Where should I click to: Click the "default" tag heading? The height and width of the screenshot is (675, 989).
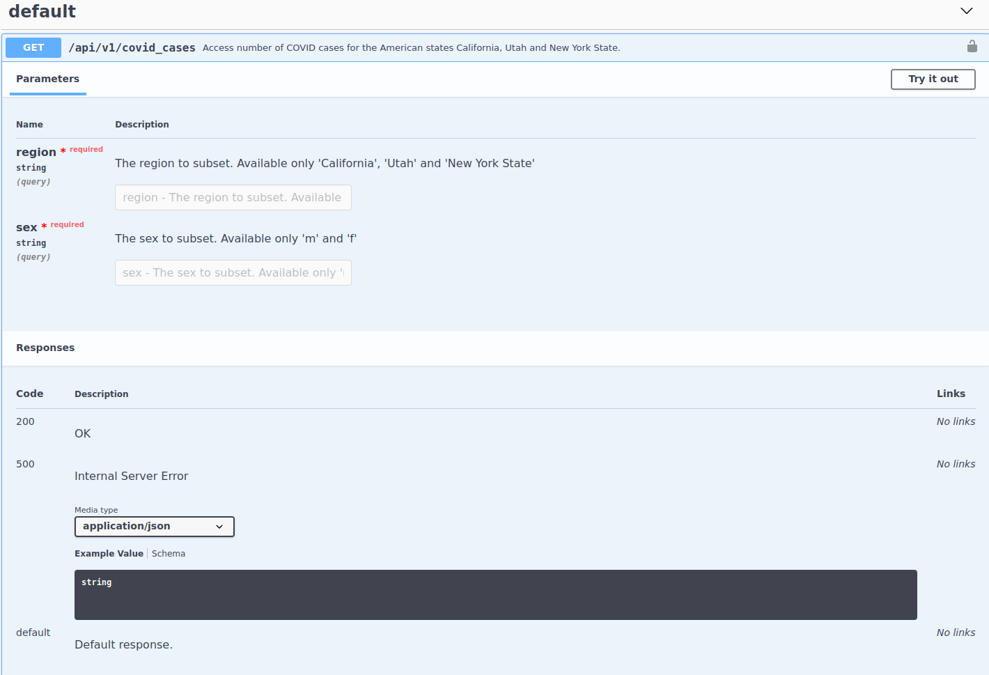pyautogui.click(x=42, y=11)
